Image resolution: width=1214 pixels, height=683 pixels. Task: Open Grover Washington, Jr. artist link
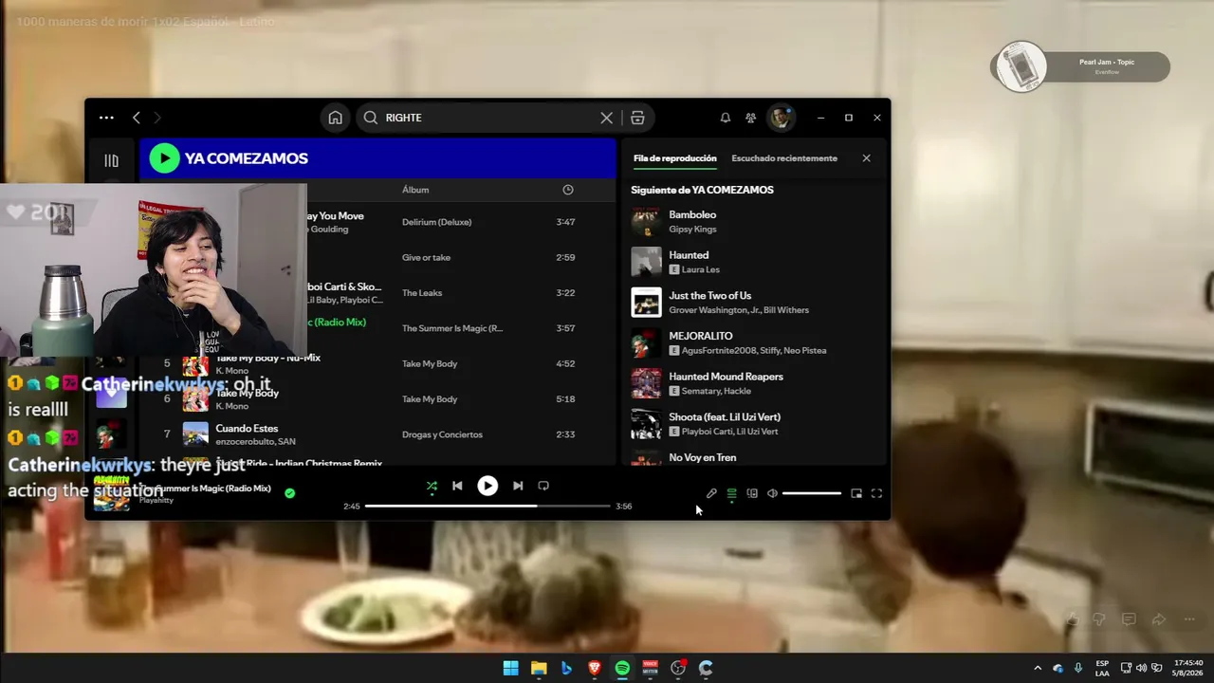715,310
